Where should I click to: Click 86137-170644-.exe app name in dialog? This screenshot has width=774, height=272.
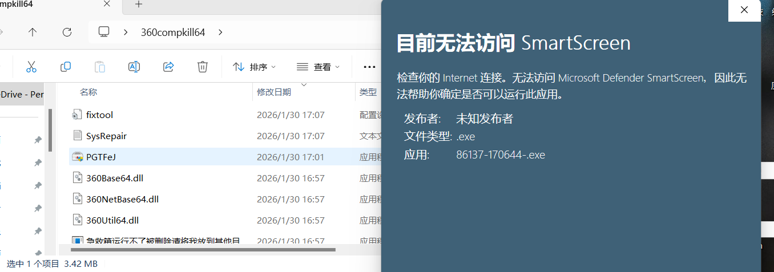point(501,155)
